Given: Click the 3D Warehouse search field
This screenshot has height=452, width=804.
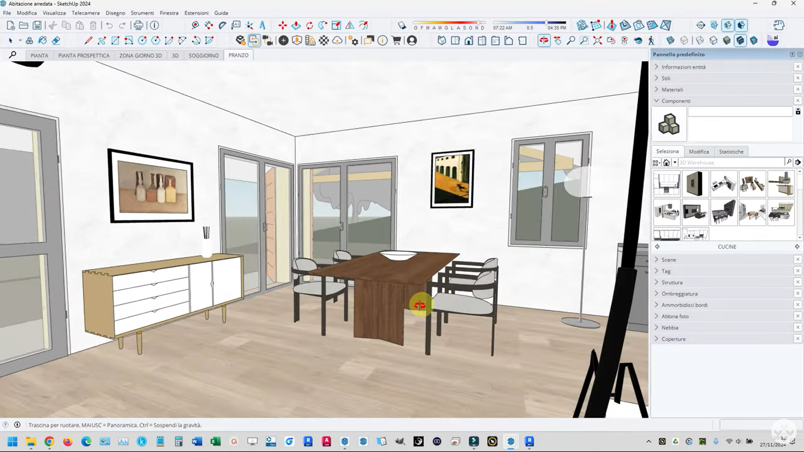Looking at the screenshot, I should (x=731, y=163).
